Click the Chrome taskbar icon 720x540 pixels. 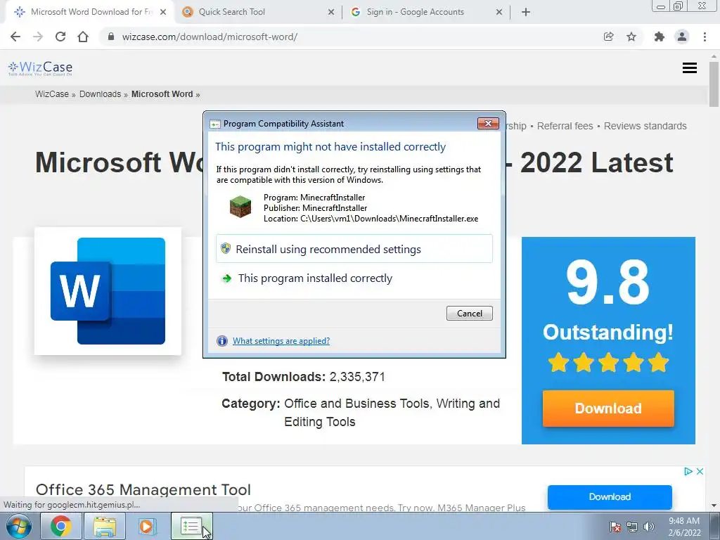click(x=61, y=526)
